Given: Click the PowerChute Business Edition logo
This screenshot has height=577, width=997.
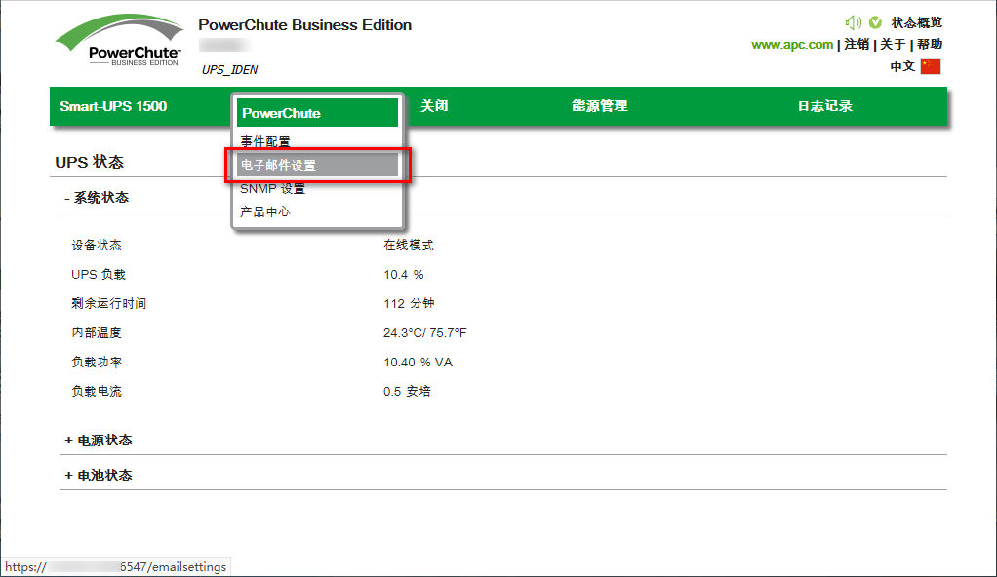Looking at the screenshot, I should [x=120, y=41].
